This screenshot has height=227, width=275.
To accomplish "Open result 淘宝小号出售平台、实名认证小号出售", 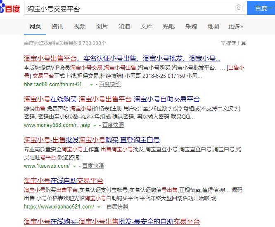I will (122, 58).
